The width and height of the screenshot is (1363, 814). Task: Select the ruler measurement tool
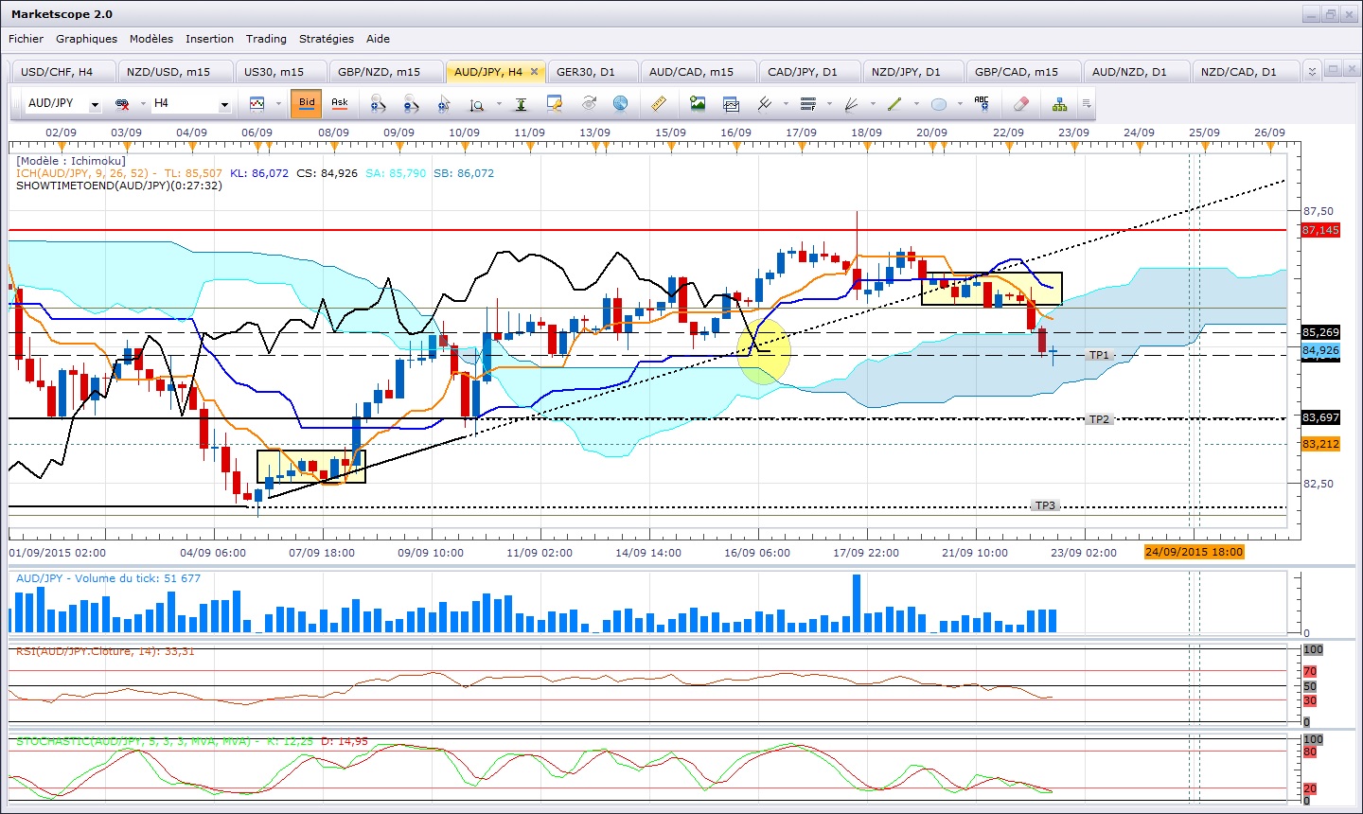point(659,103)
